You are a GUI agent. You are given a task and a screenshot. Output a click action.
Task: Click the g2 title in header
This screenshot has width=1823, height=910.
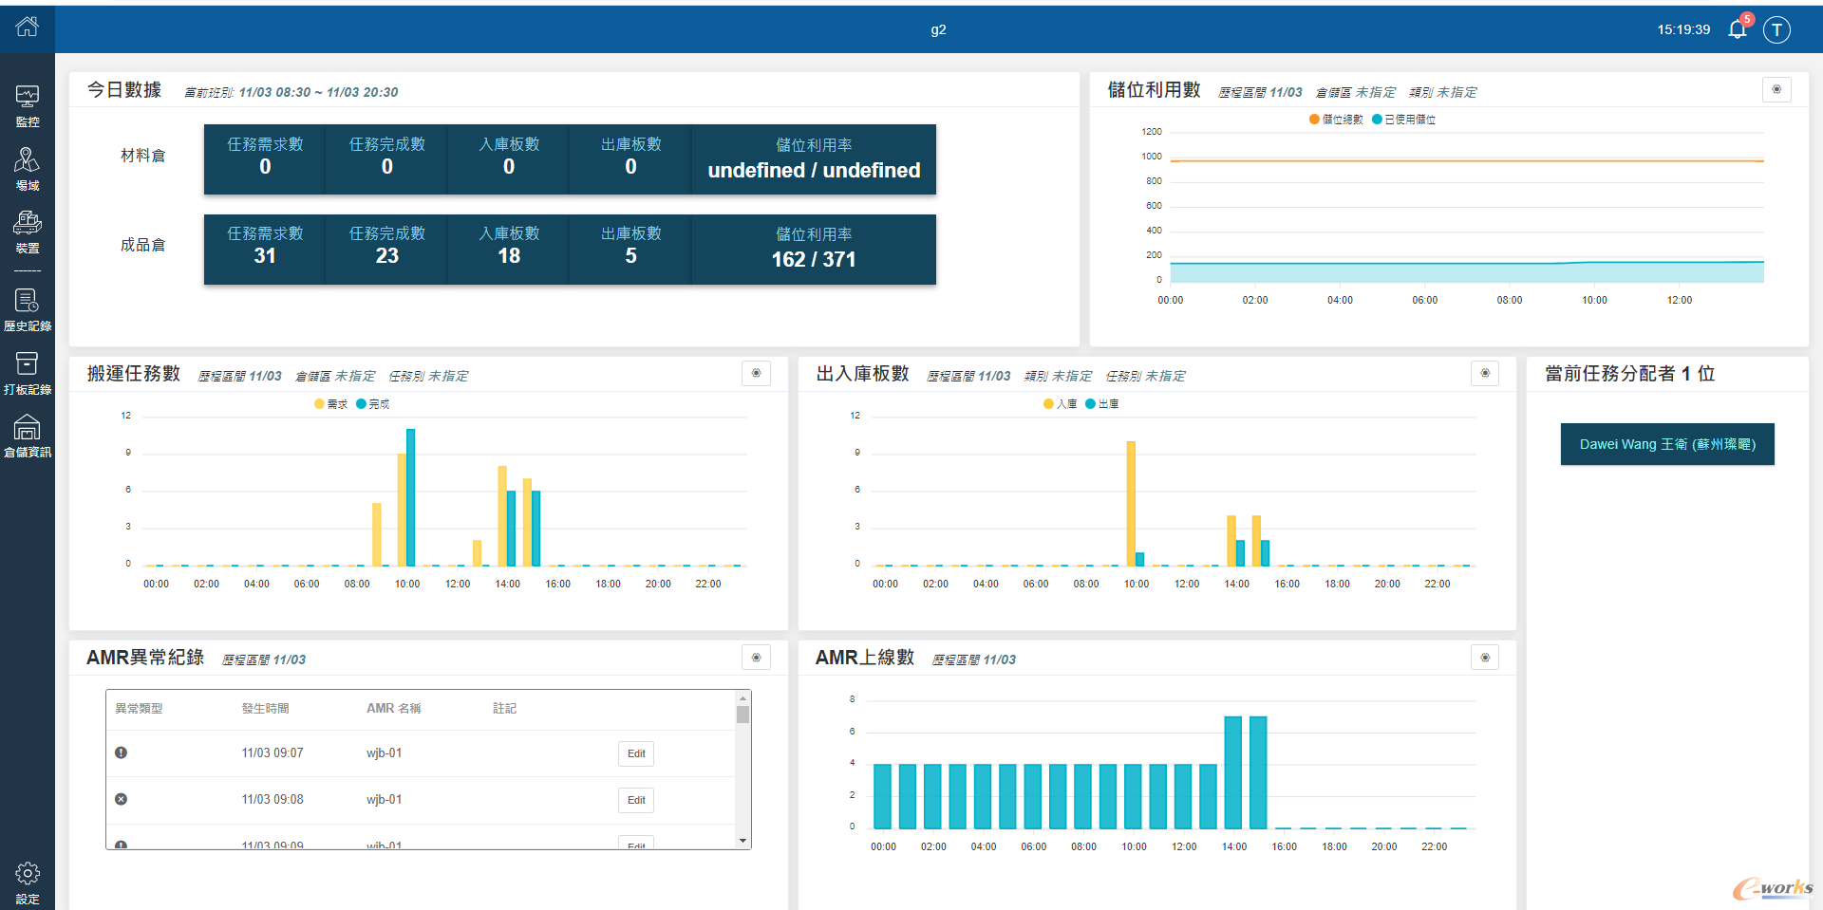(938, 29)
